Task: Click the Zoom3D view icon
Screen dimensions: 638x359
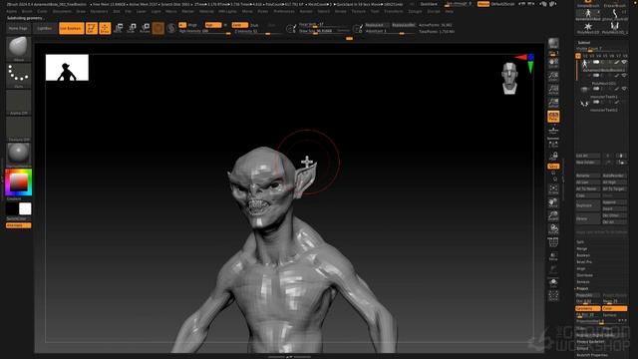Action: coord(553,216)
